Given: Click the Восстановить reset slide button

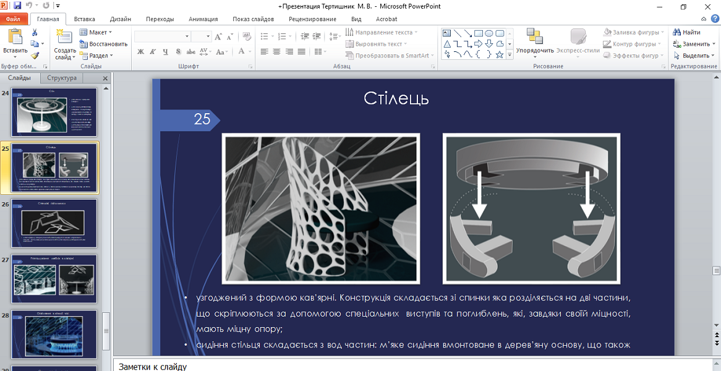Looking at the screenshot, I should point(103,44).
